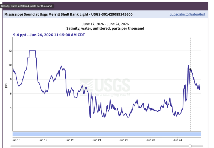The width and height of the screenshot is (214, 148).
Task: Click the 12 value on the y-axis
Action: coord(10,51)
